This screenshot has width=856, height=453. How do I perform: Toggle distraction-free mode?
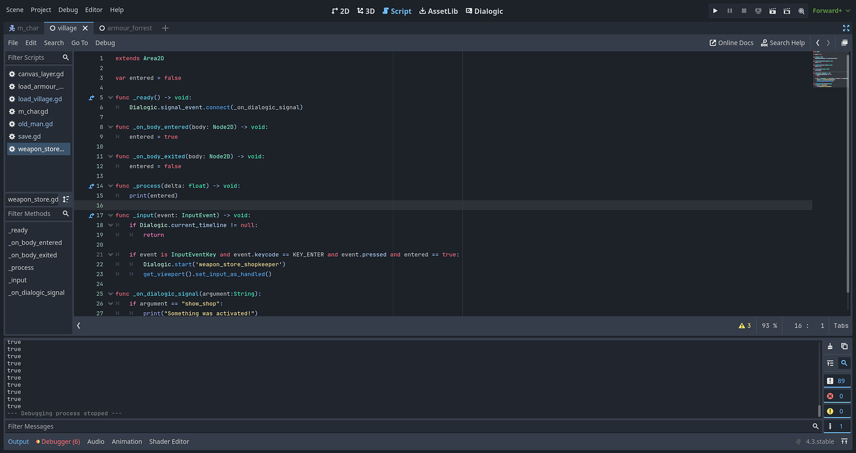tap(846, 28)
